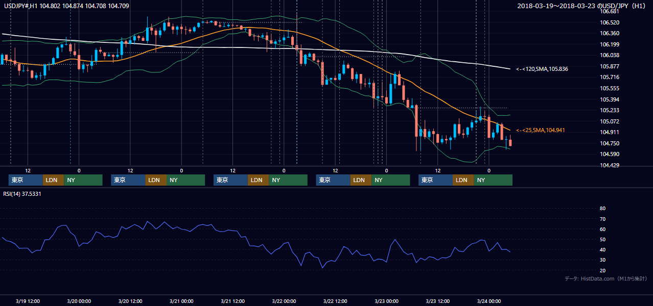Image resolution: width=653 pixels, height=306 pixels.
Task: Select the 3/24 00:00 date label
Action: point(489,301)
